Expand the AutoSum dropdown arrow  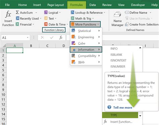36,13
